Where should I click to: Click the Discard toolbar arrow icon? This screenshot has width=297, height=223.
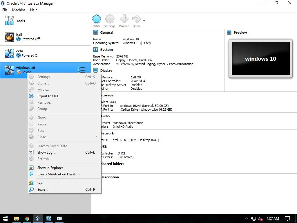point(124,19)
